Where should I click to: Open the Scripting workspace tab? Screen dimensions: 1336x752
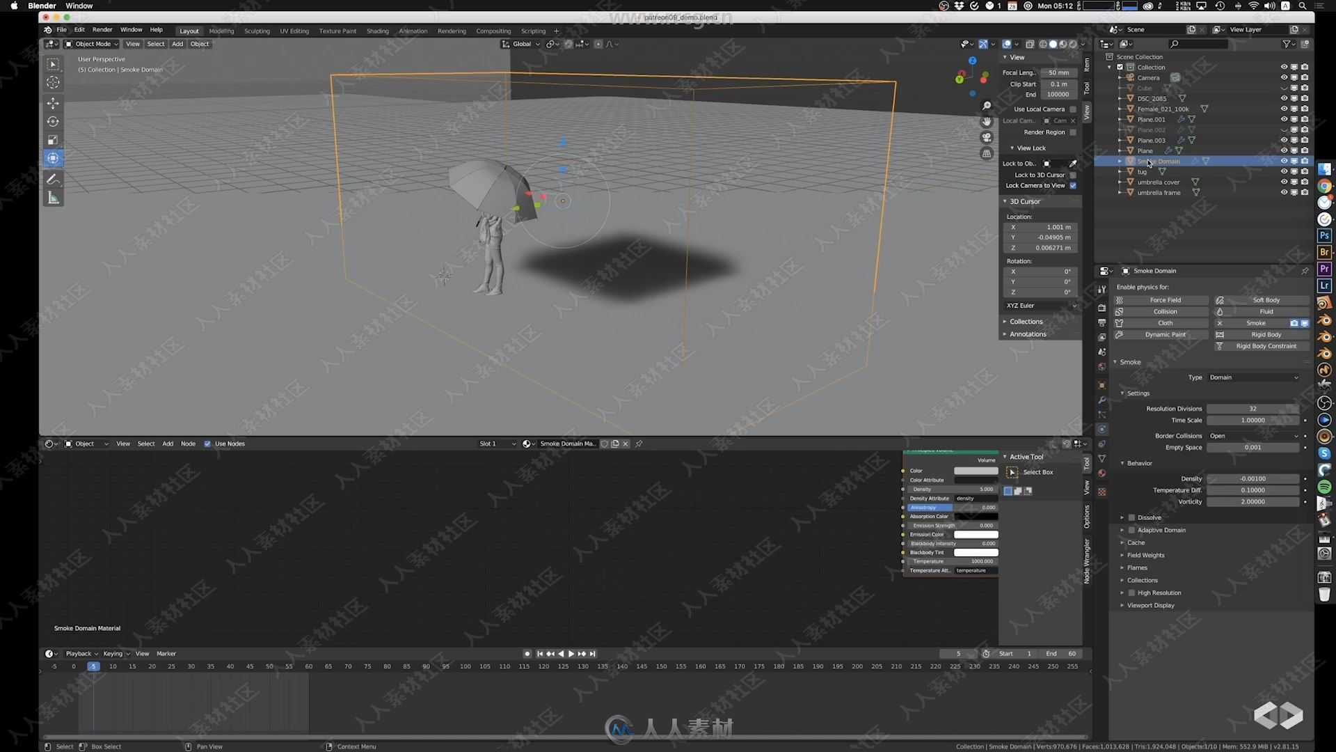point(534,31)
